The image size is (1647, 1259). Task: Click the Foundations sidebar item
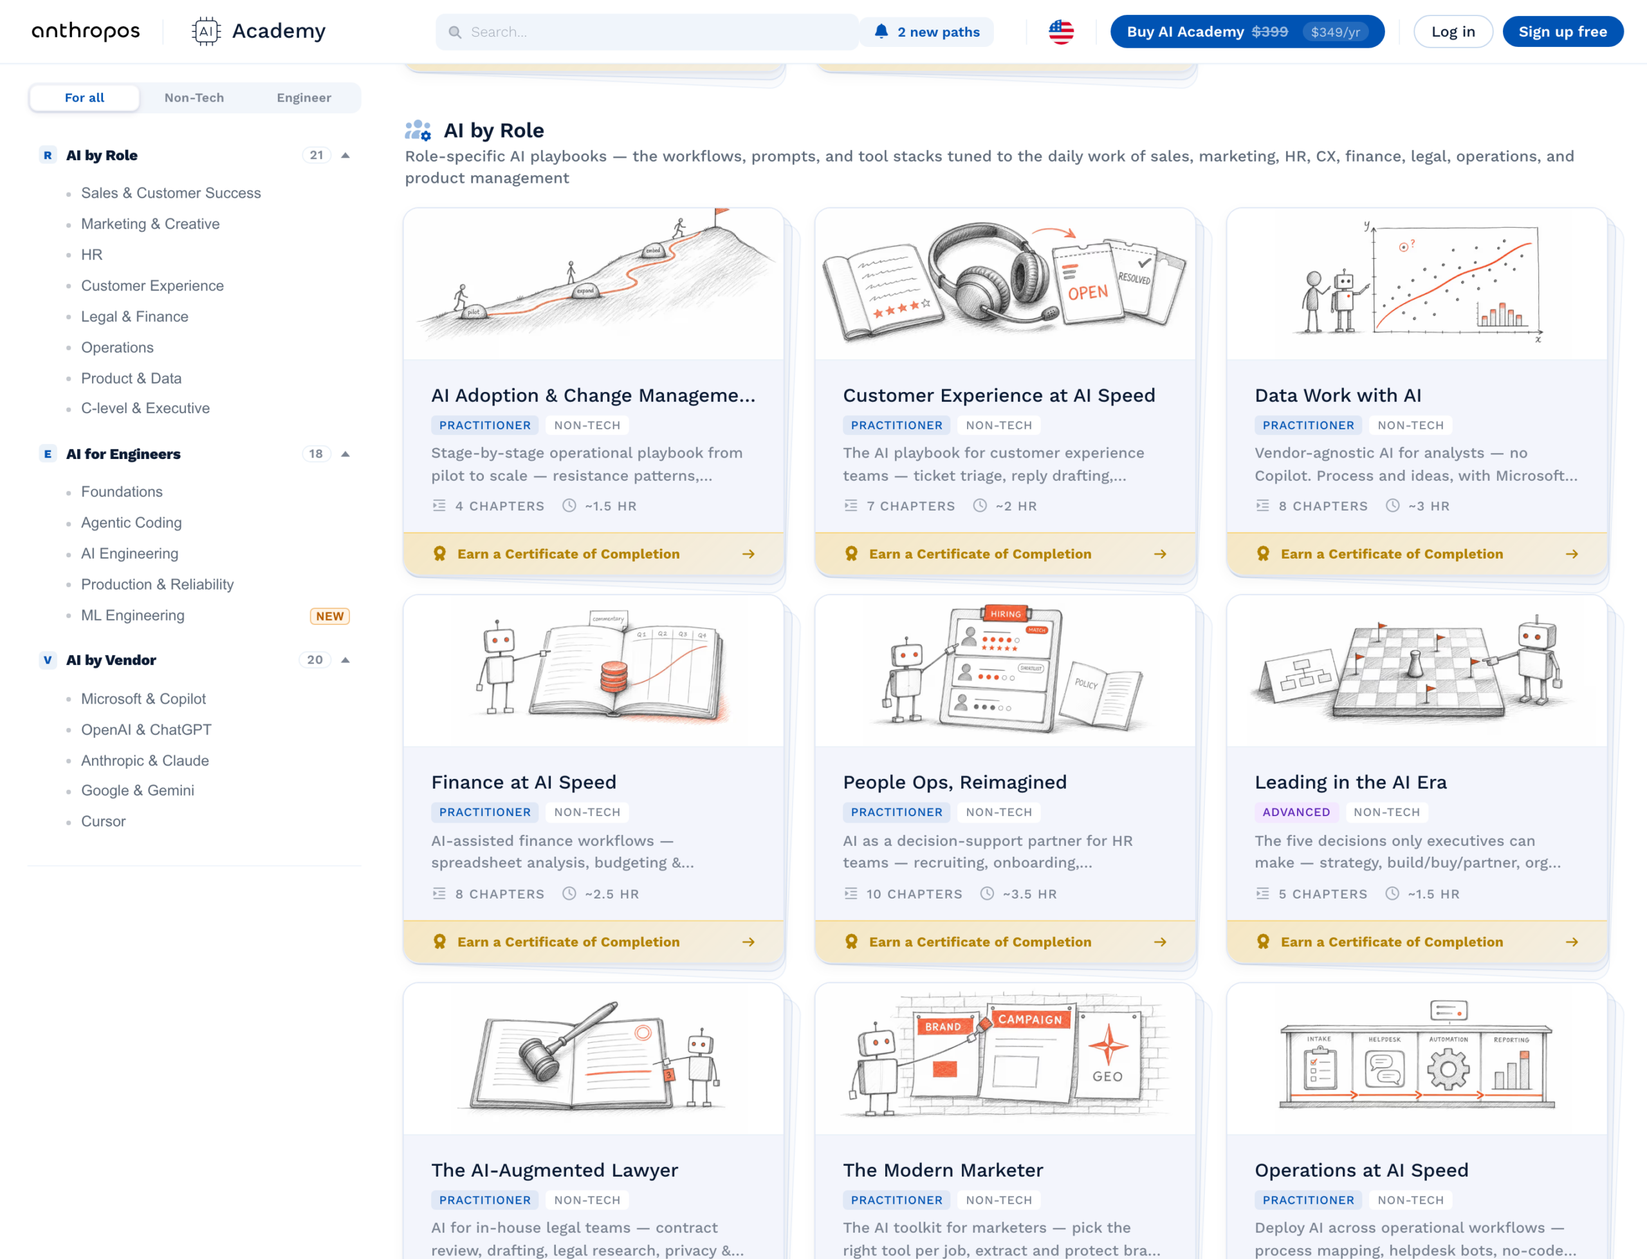pyautogui.click(x=122, y=492)
